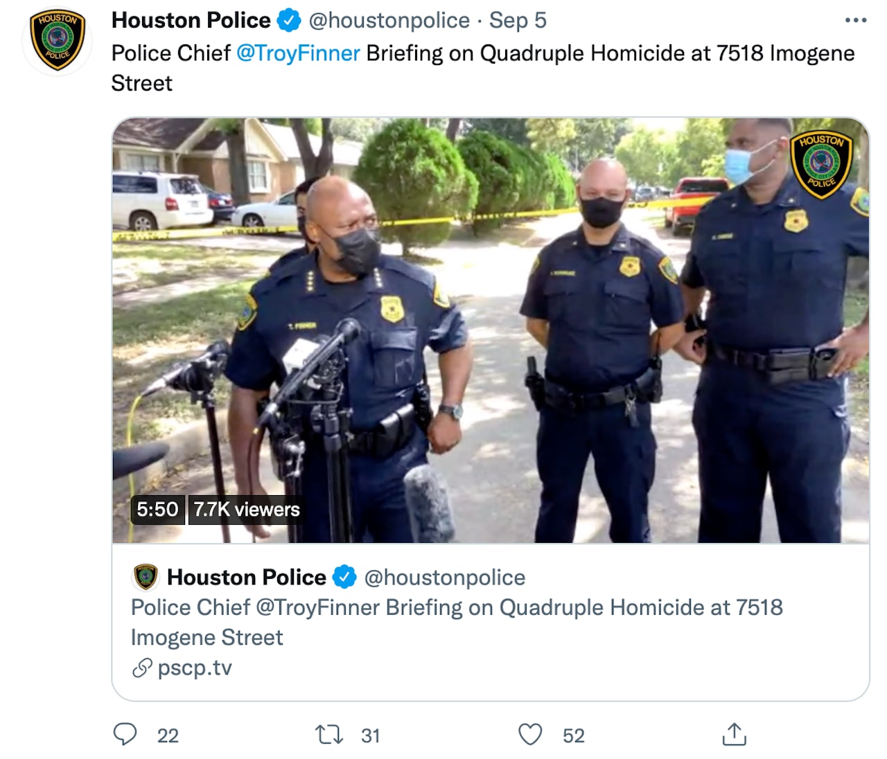Viewport: 887px width, 759px height.
Task: Open the @TroyFinner mention link
Action: pos(298,53)
